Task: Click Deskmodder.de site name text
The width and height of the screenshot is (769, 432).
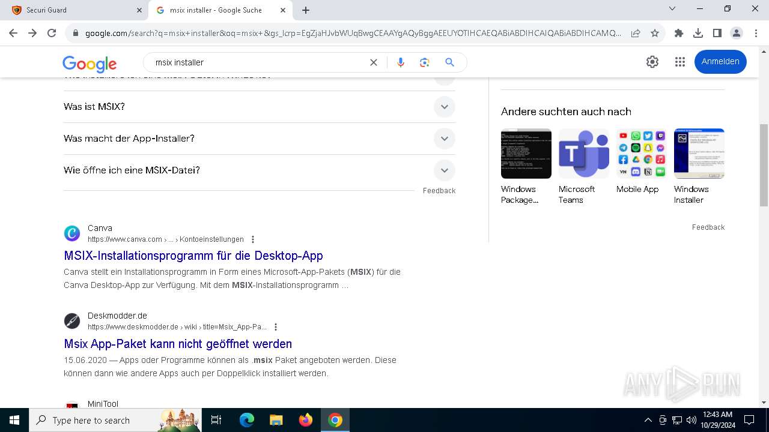Action: 117,316
